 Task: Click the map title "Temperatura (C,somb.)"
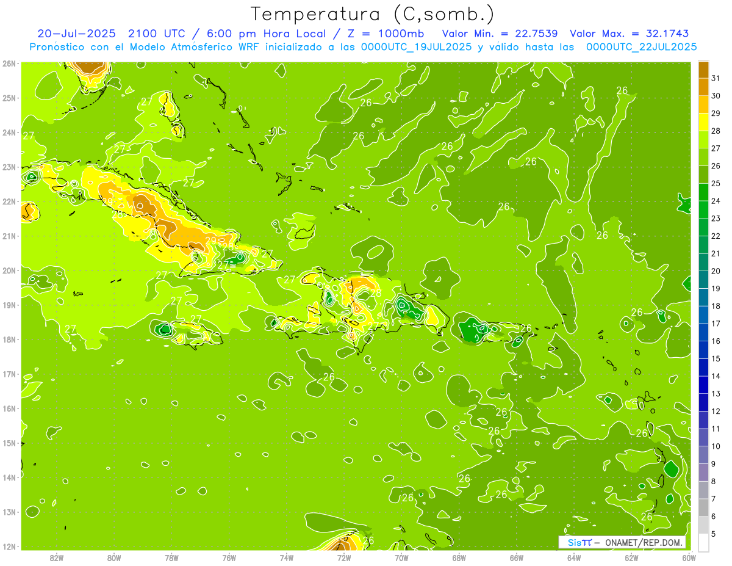coord(373,14)
